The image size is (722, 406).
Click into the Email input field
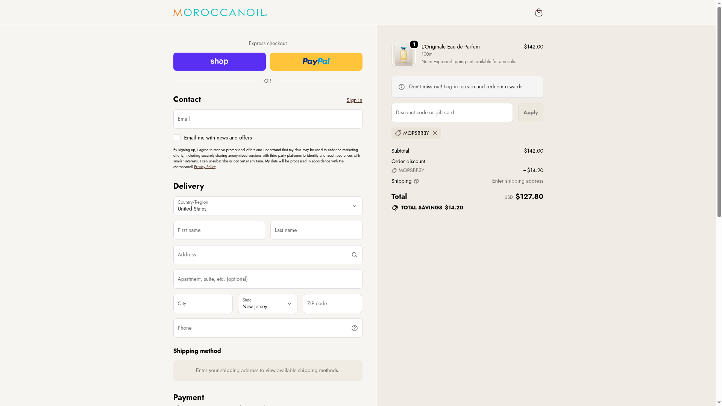tap(267, 119)
